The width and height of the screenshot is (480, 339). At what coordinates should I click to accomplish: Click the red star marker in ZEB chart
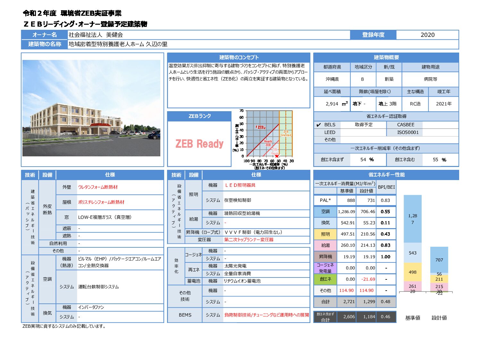(x=277, y=156)
